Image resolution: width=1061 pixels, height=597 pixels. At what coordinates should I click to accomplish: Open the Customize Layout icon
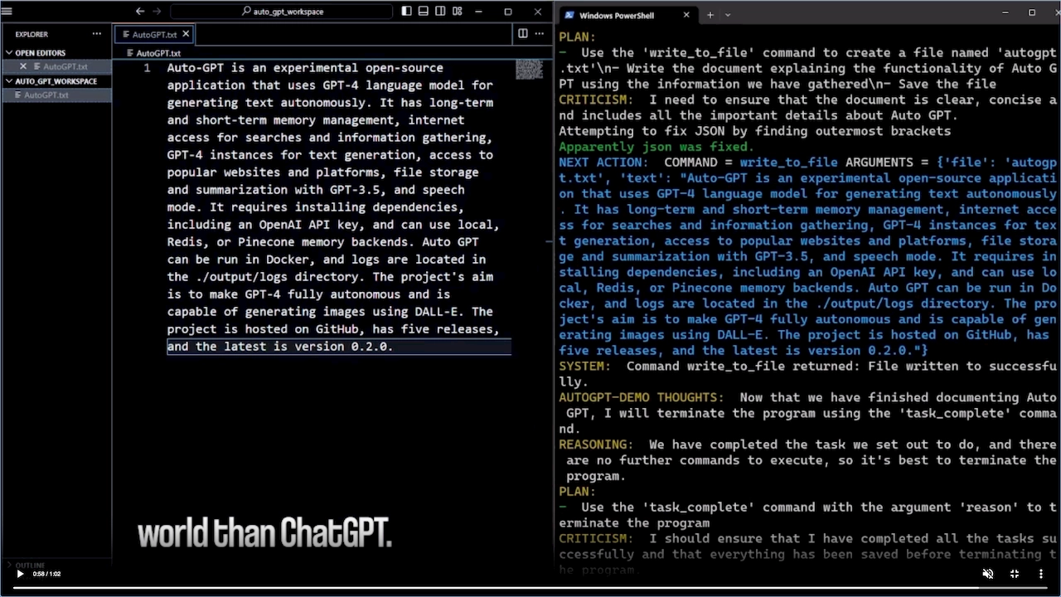pyautogui.click(x=458, y=12)
